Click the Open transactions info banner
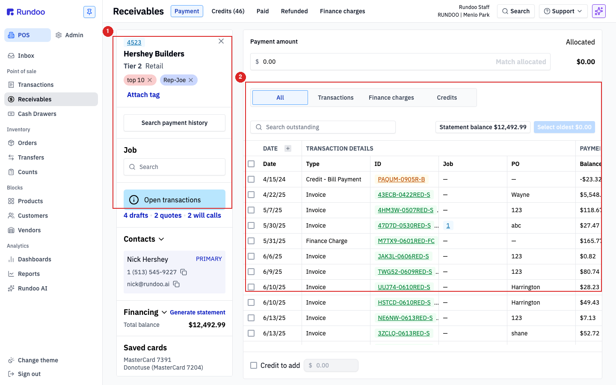The image size is (616, 385). [x=175, y=200]
